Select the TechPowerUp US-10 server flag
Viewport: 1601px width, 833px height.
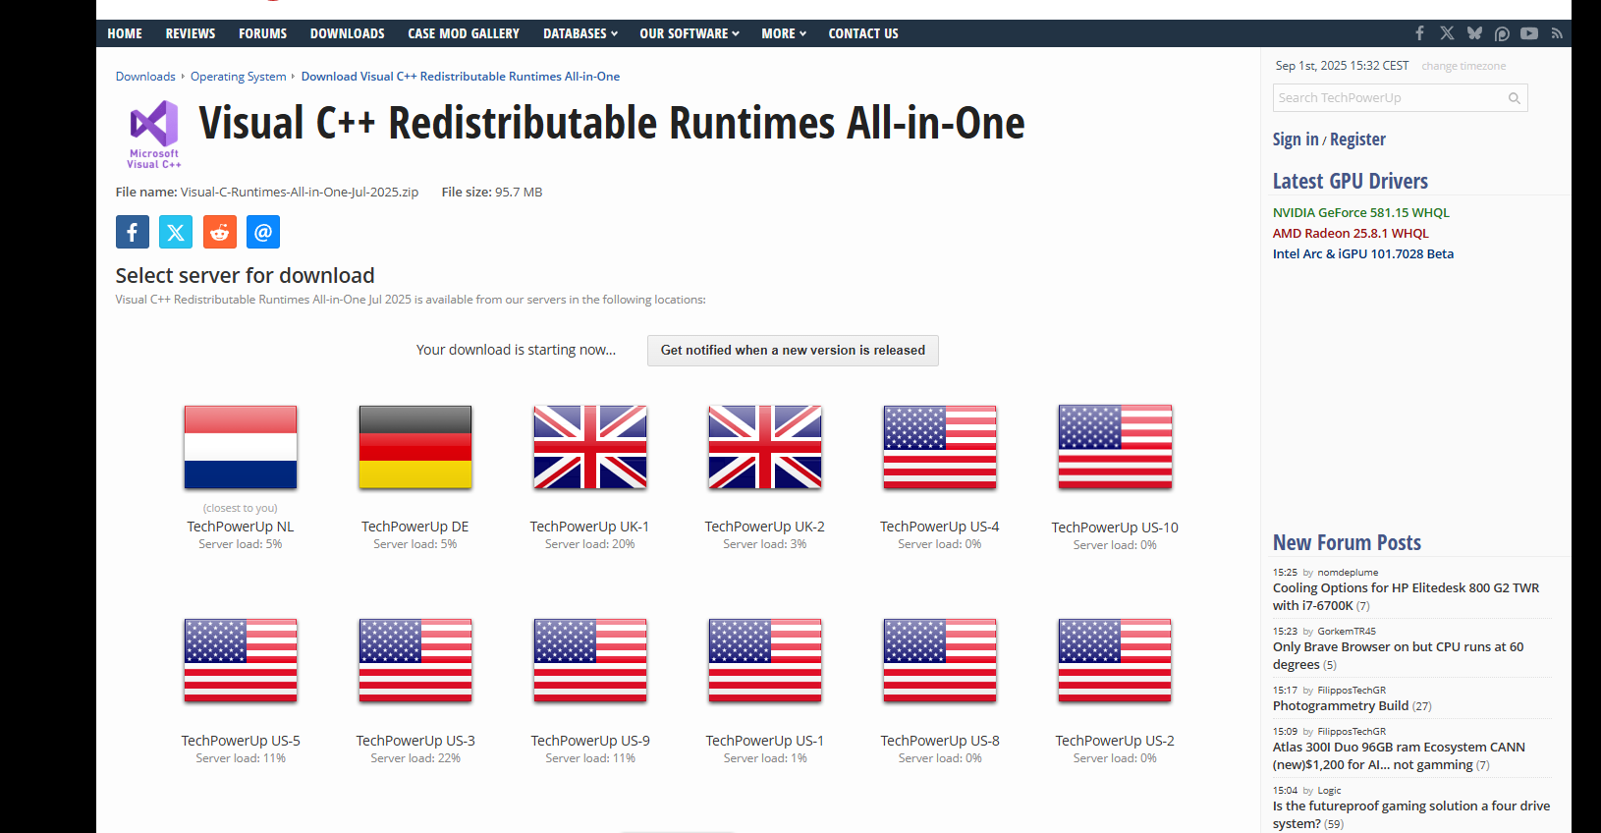[1115, 447]
